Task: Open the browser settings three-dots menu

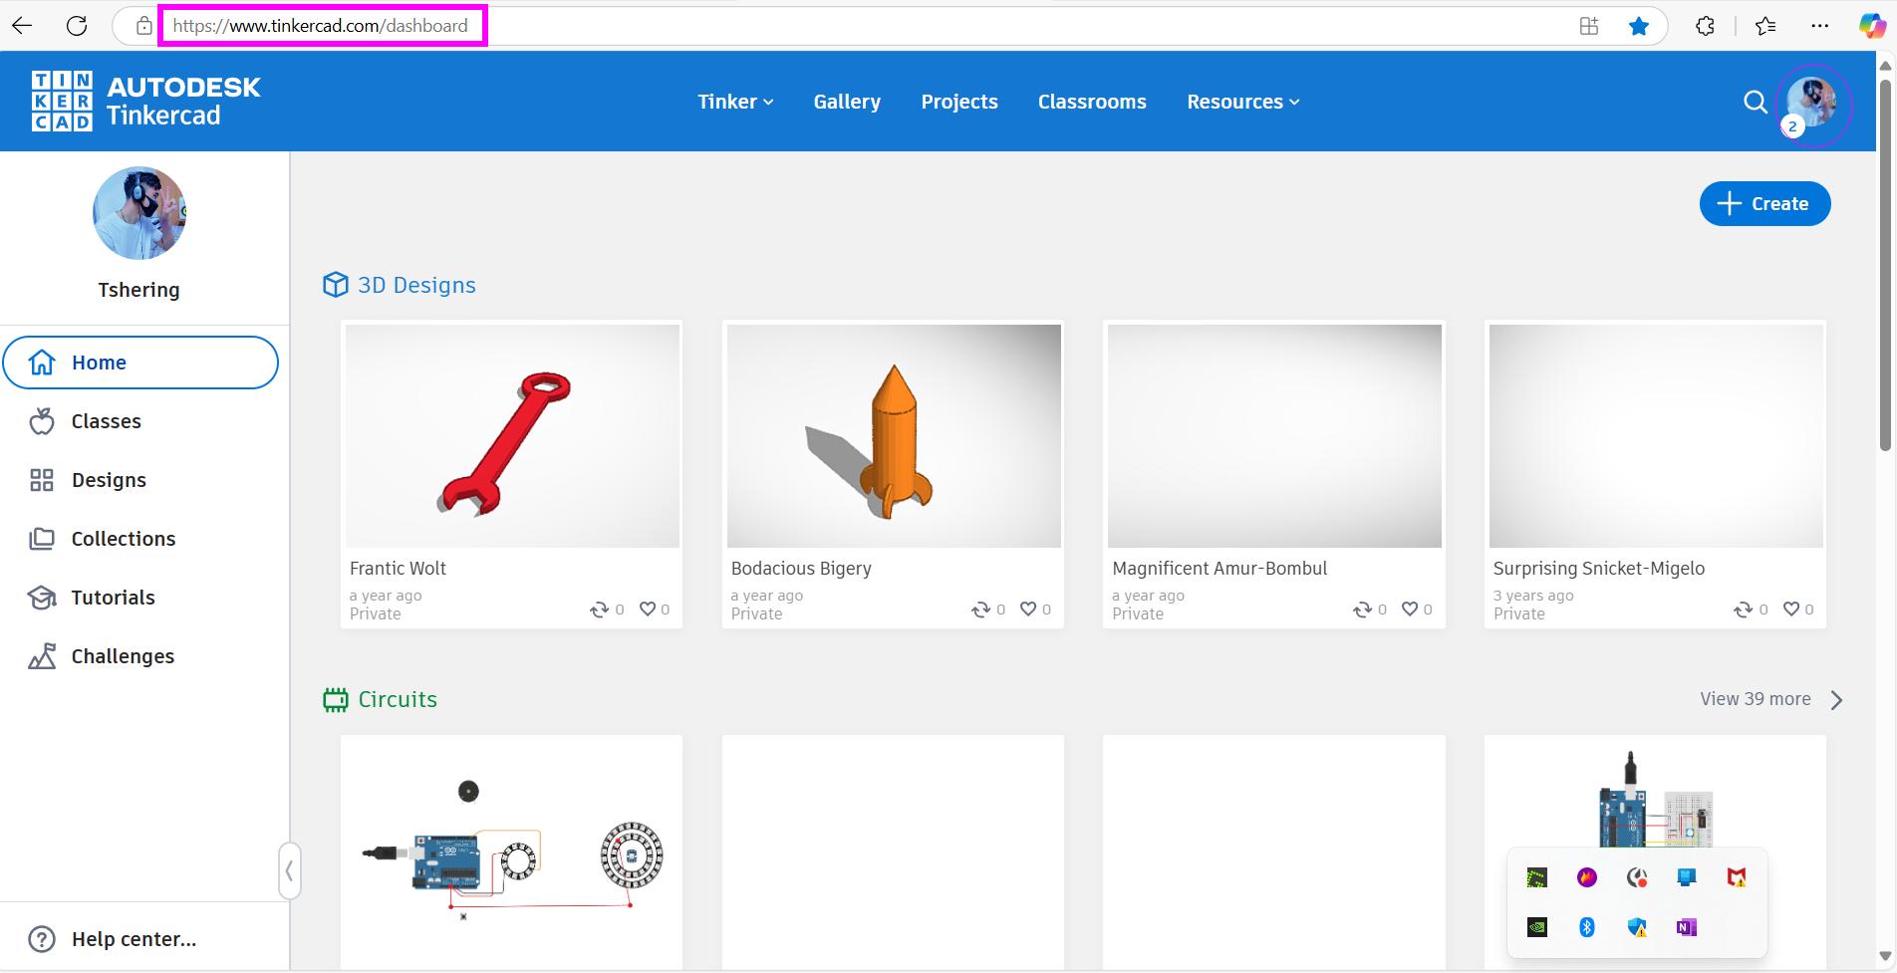Action: [1820, 26]
